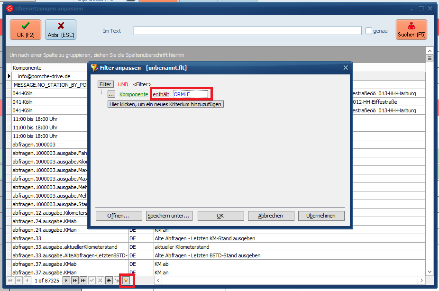This screenshot has width=439, height=291.
Task: Edit the ORMLF filter value field
Action: (191, 94)
